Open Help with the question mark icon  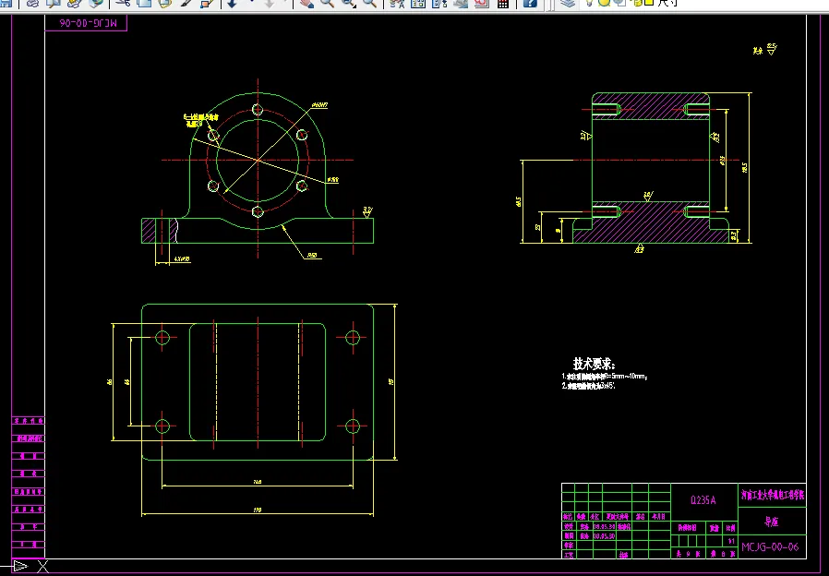(x=530, y=3)
